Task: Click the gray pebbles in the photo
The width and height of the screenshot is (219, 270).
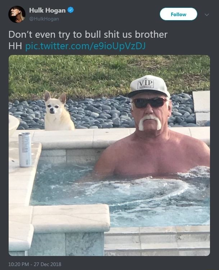Action: point(104,112)
